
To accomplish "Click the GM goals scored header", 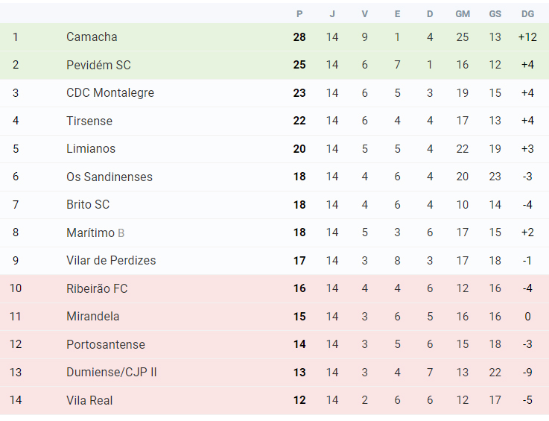I will click(x=463, y=14).
